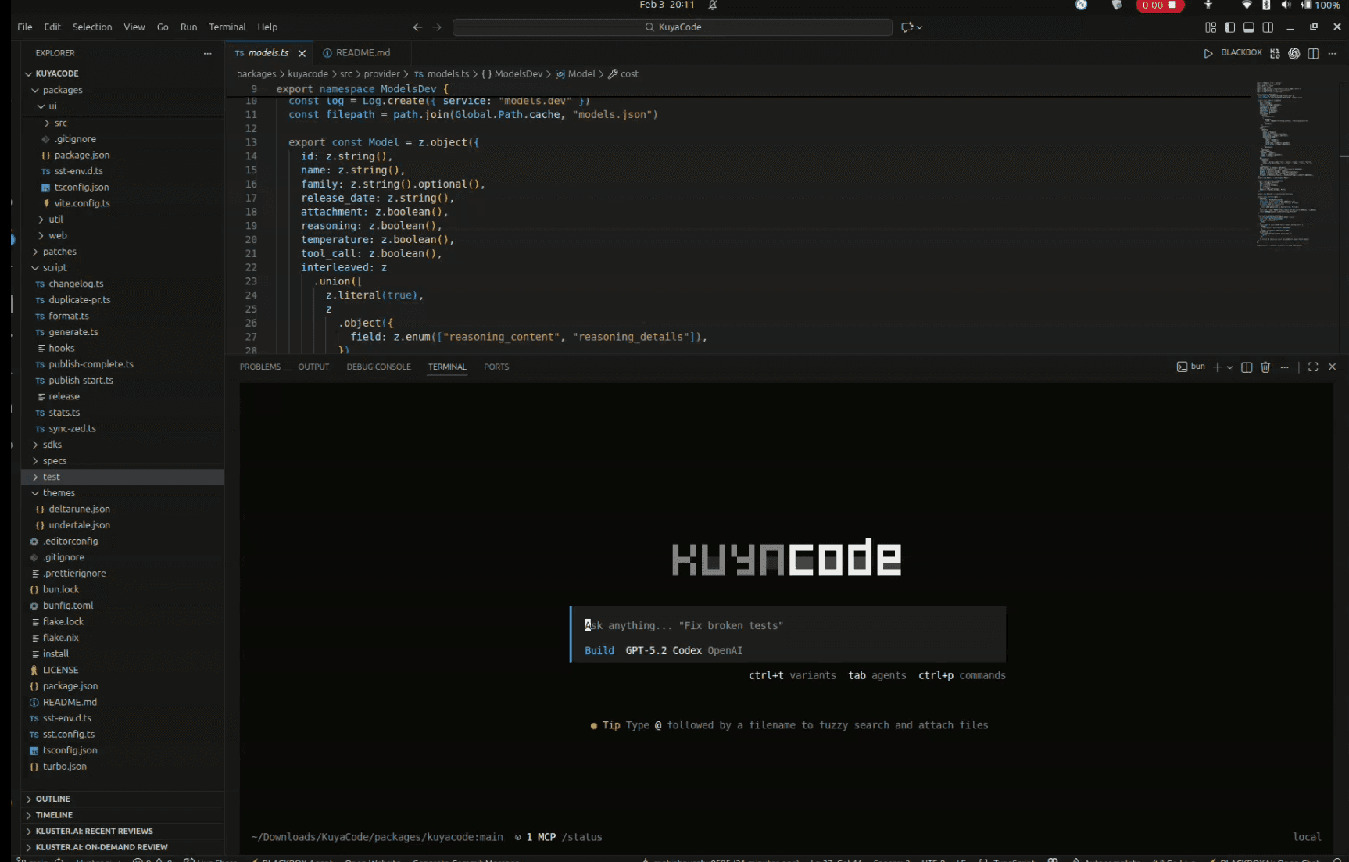Open the ChatGPT icon in the editor toolbar
The image size is (1349, 862).
[x=1294, y=53]
